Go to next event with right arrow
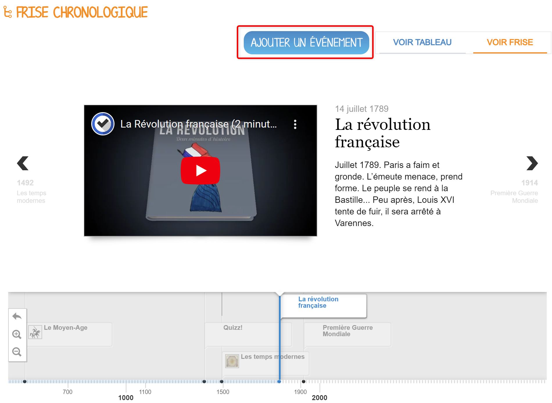 pyautogui.click(x=532, y=163)
